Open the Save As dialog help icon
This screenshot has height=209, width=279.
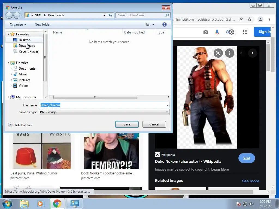click(165, 24)
